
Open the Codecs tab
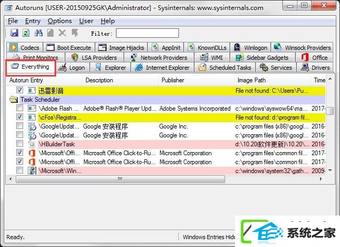tap(25, 47)
